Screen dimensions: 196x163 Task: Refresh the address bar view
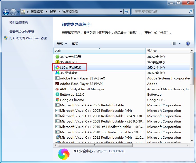[x=127, y=12]
